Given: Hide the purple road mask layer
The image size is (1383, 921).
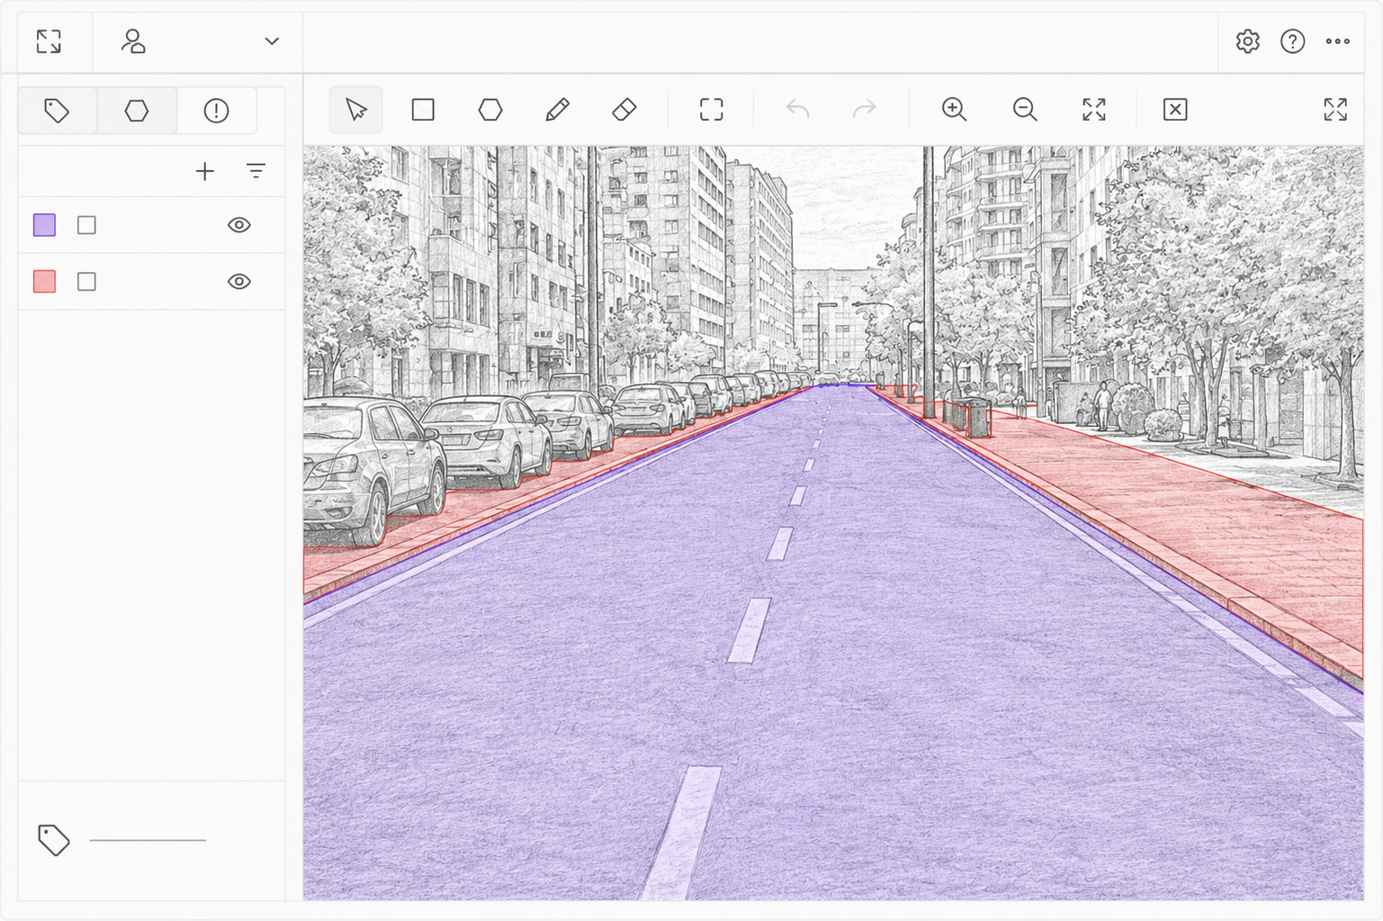Looking at the screenshot, I should pyautogui.click(x=239, y=225).
